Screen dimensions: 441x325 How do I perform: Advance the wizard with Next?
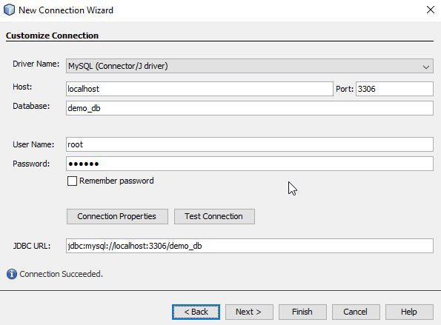(249, 312)
